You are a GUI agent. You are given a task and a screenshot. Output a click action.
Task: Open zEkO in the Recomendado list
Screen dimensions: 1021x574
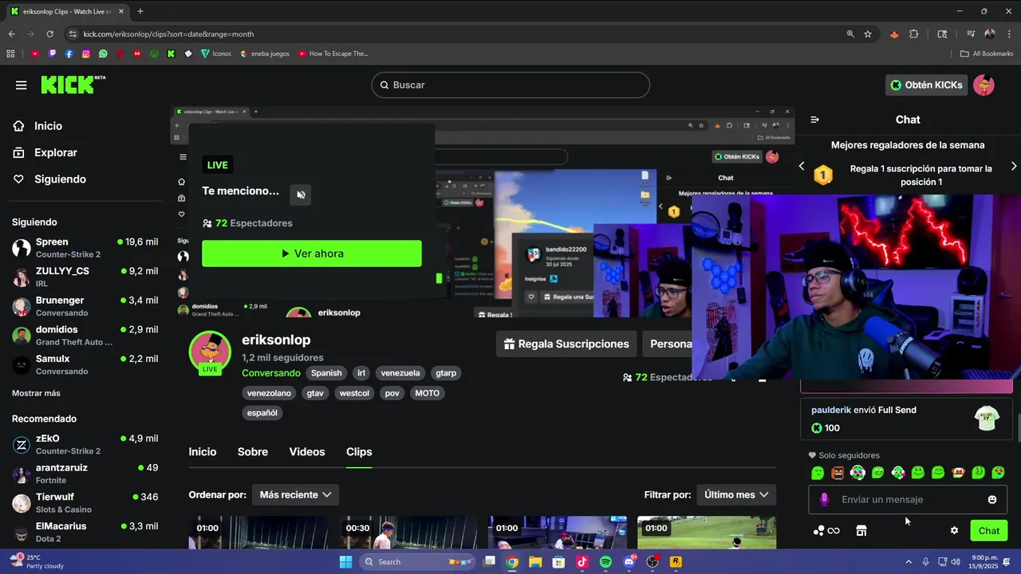pos(85,444)
